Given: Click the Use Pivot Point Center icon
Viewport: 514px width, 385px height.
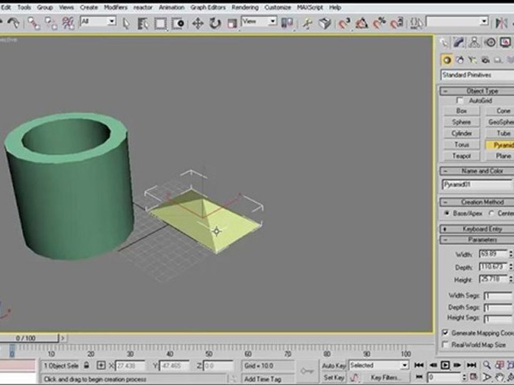Looking at the screenshot, I should [287, 23].
